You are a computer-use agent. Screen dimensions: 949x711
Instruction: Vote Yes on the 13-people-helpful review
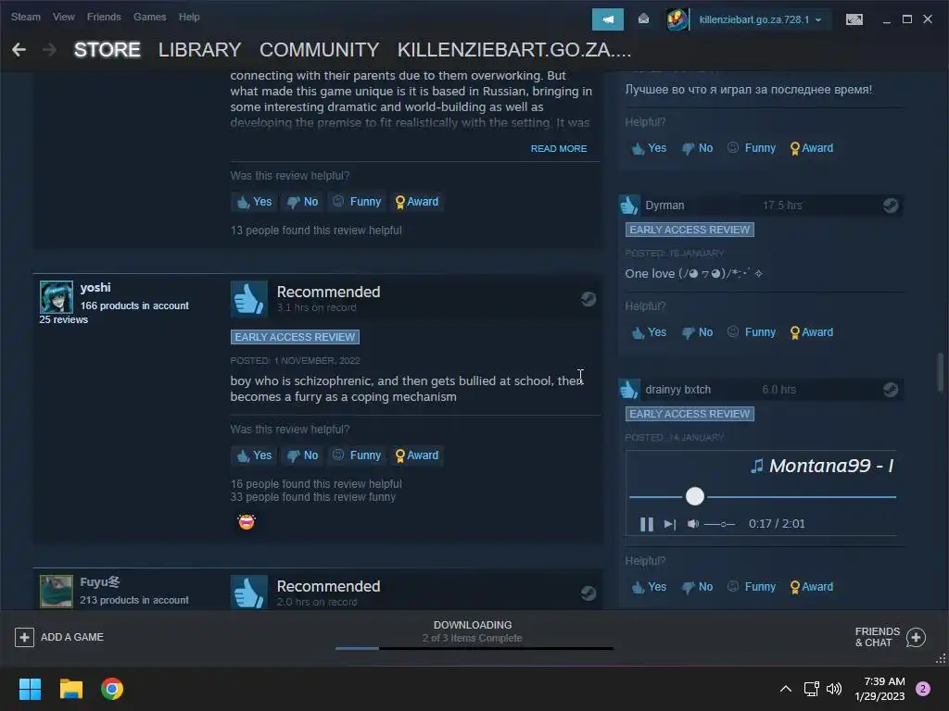click(x=254, y=202)
